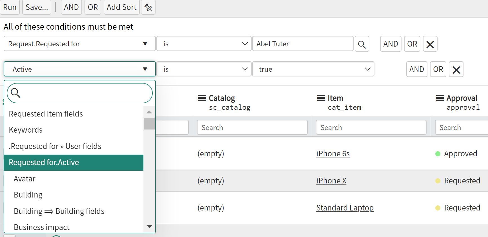The image size is (488, 237).
Task: Open operator dropdown for Active row
Action: pos(204,69)
